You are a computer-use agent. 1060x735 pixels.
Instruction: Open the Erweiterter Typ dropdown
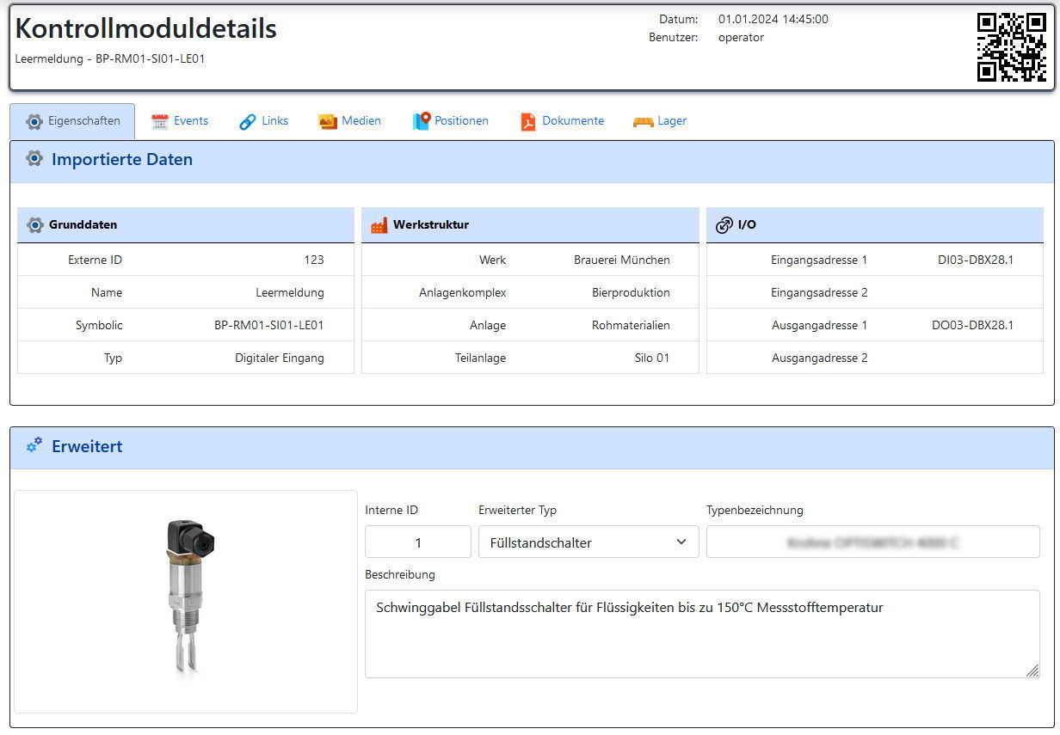pyautogui.click(x=589, y=542)
